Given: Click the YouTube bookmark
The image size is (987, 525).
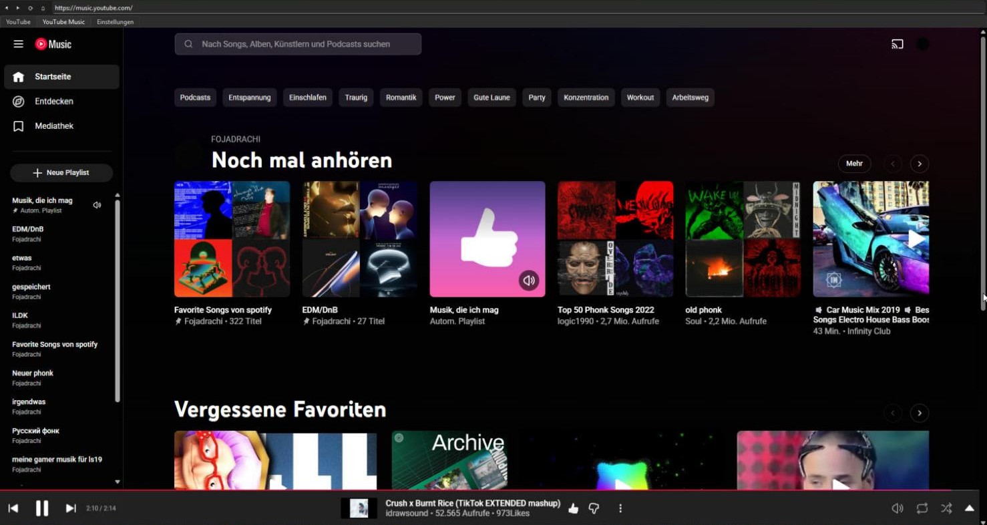Looking at the screenshot, I should click(x=18, y=22).
